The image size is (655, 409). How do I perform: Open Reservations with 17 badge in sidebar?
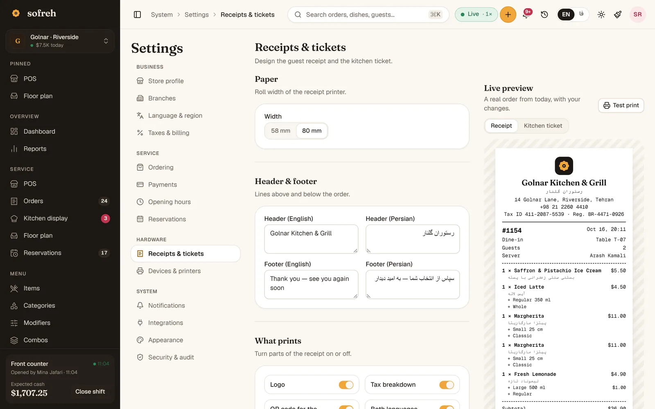tap(60, 253)
